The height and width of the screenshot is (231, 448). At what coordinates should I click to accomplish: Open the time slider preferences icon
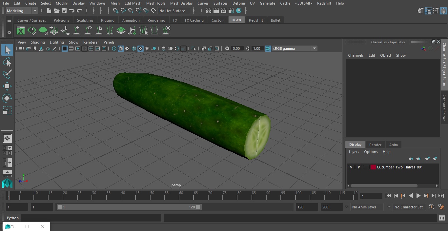pos(441,207)
